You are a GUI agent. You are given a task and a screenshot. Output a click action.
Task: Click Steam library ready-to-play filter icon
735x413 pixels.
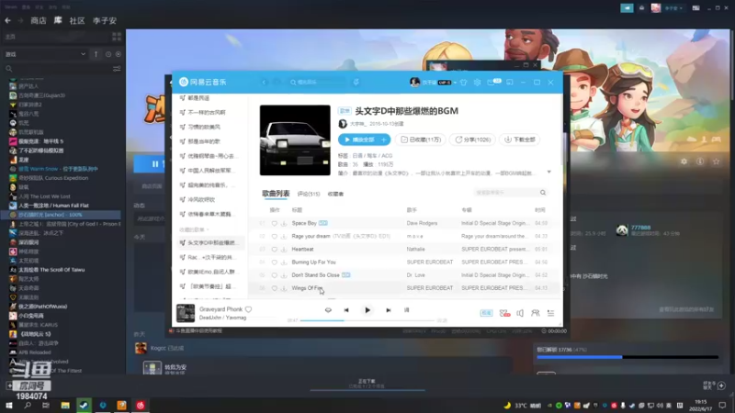119,54
